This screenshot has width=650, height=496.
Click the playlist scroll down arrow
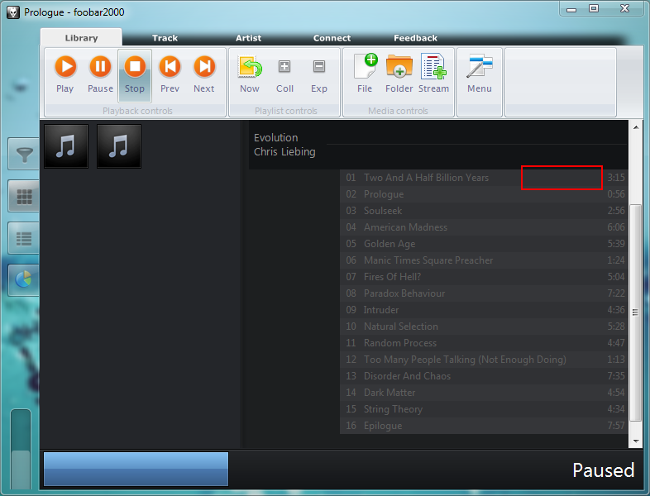pyautogui.click(x=635, y=441)
